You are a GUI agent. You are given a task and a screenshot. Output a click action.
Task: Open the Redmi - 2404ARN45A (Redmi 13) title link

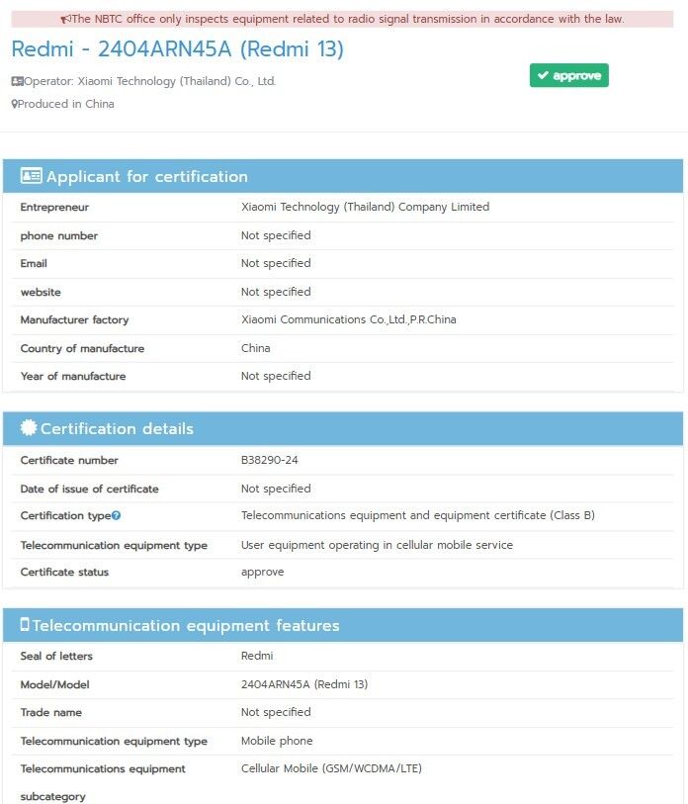point(177,49)
